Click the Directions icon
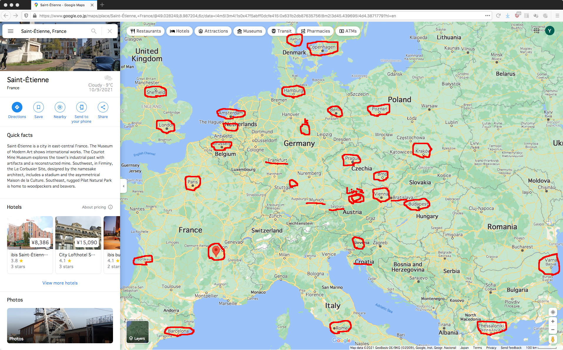Image resolution: width=563 pixels, height=350 pixels. (17, 107)
